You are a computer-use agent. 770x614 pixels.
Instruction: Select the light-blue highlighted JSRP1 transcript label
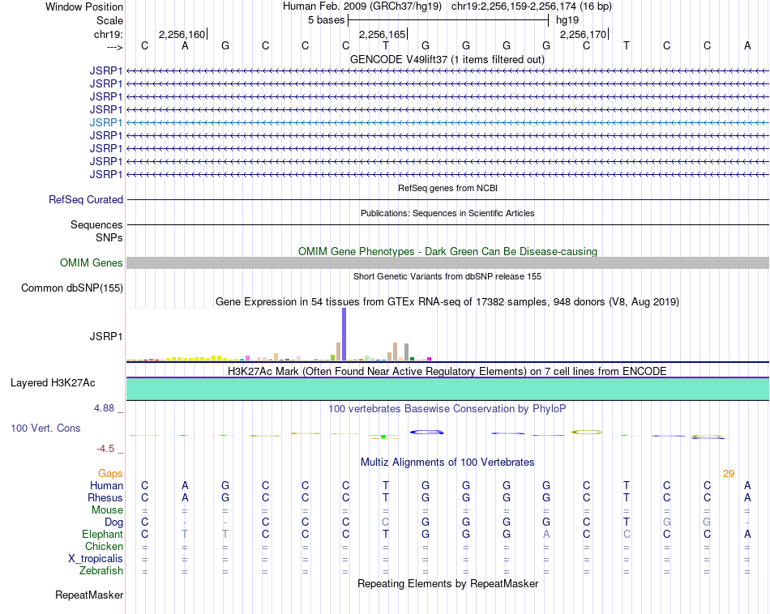point(106,122)
